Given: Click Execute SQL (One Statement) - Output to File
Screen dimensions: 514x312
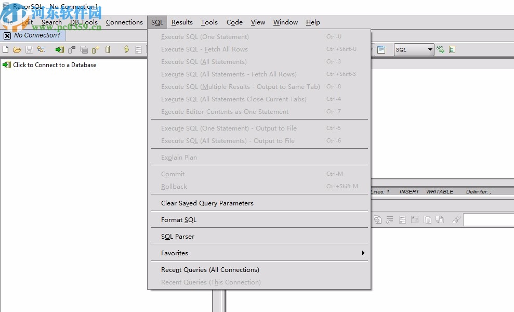Looking at the screenshot, I should click(259, 128).
